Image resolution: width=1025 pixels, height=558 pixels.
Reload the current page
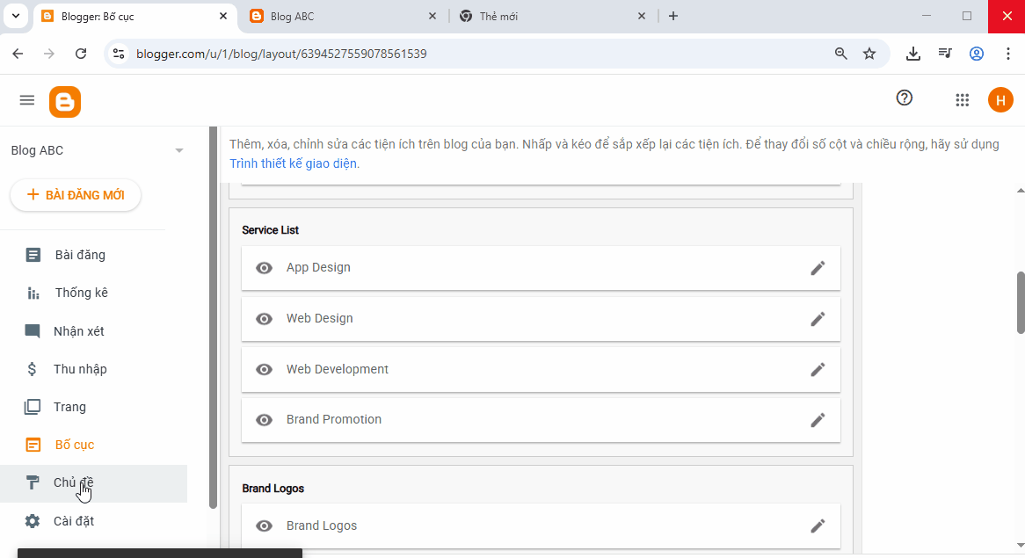tap(81, 54)
